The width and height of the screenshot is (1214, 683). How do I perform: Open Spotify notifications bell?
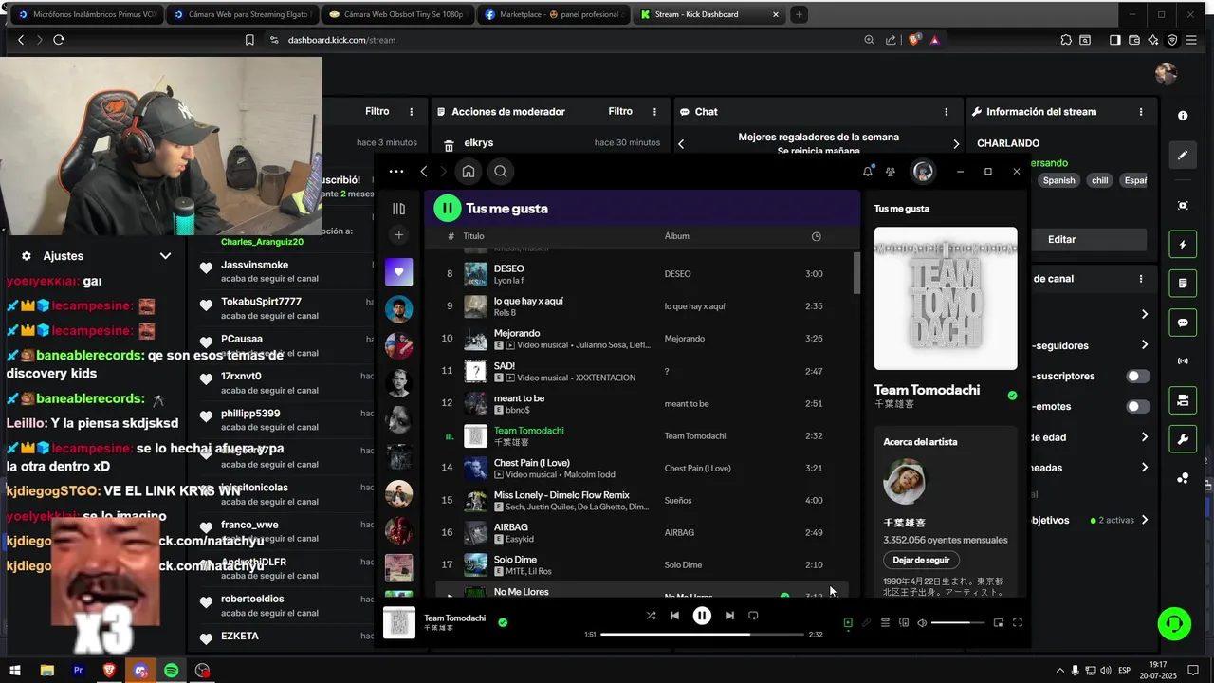(x=868, y=172)
